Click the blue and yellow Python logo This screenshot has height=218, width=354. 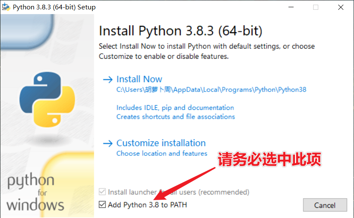(47, 100)
